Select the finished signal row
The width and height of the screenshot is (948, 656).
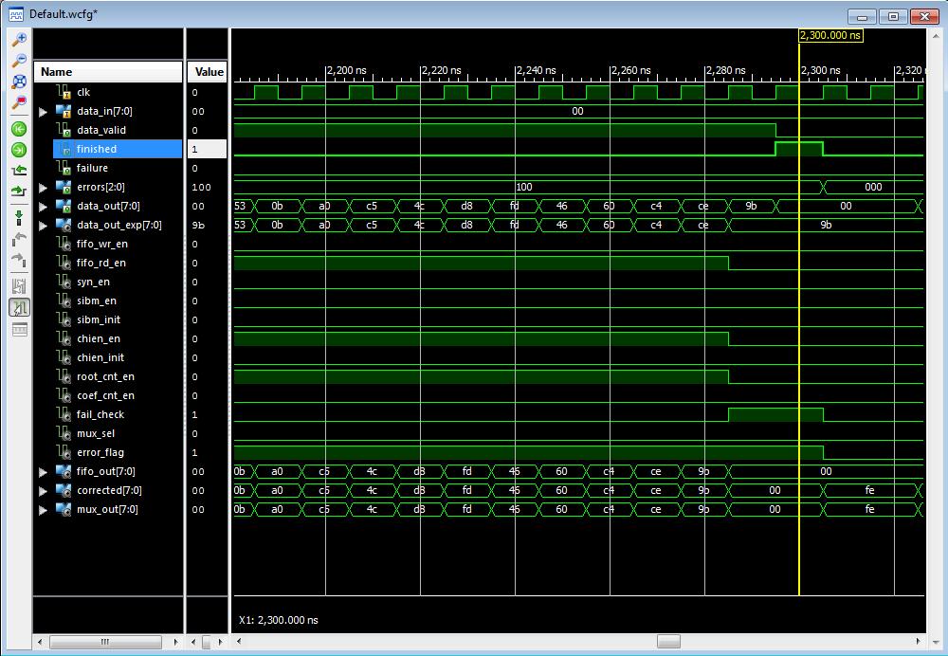point(118,149)
